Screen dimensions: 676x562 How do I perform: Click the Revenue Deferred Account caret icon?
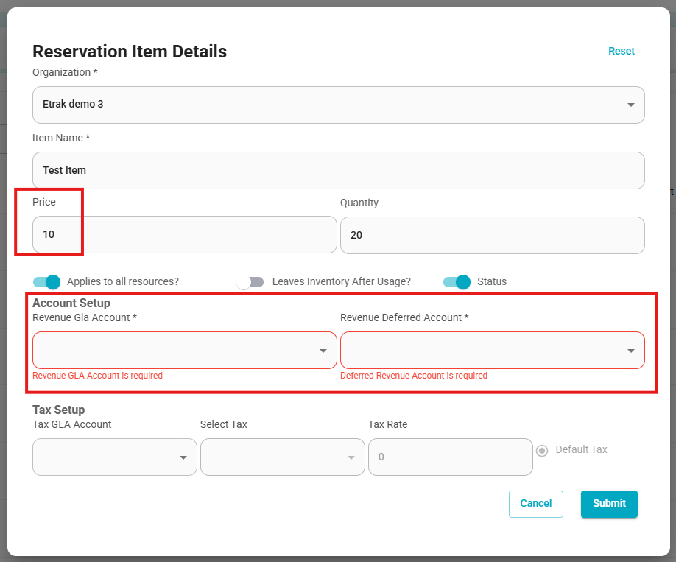coord(631,351)
